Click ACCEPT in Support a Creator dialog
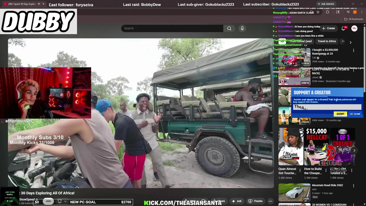The image size is (366, 206). (x=340, y=114)
